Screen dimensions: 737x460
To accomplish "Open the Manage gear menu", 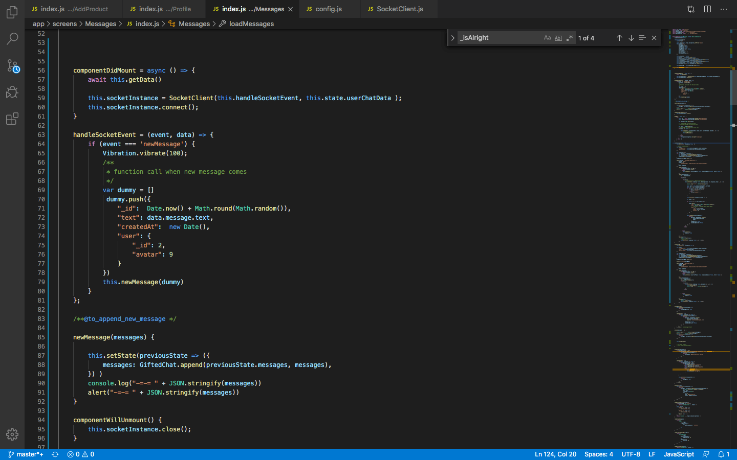I will 12,434.
